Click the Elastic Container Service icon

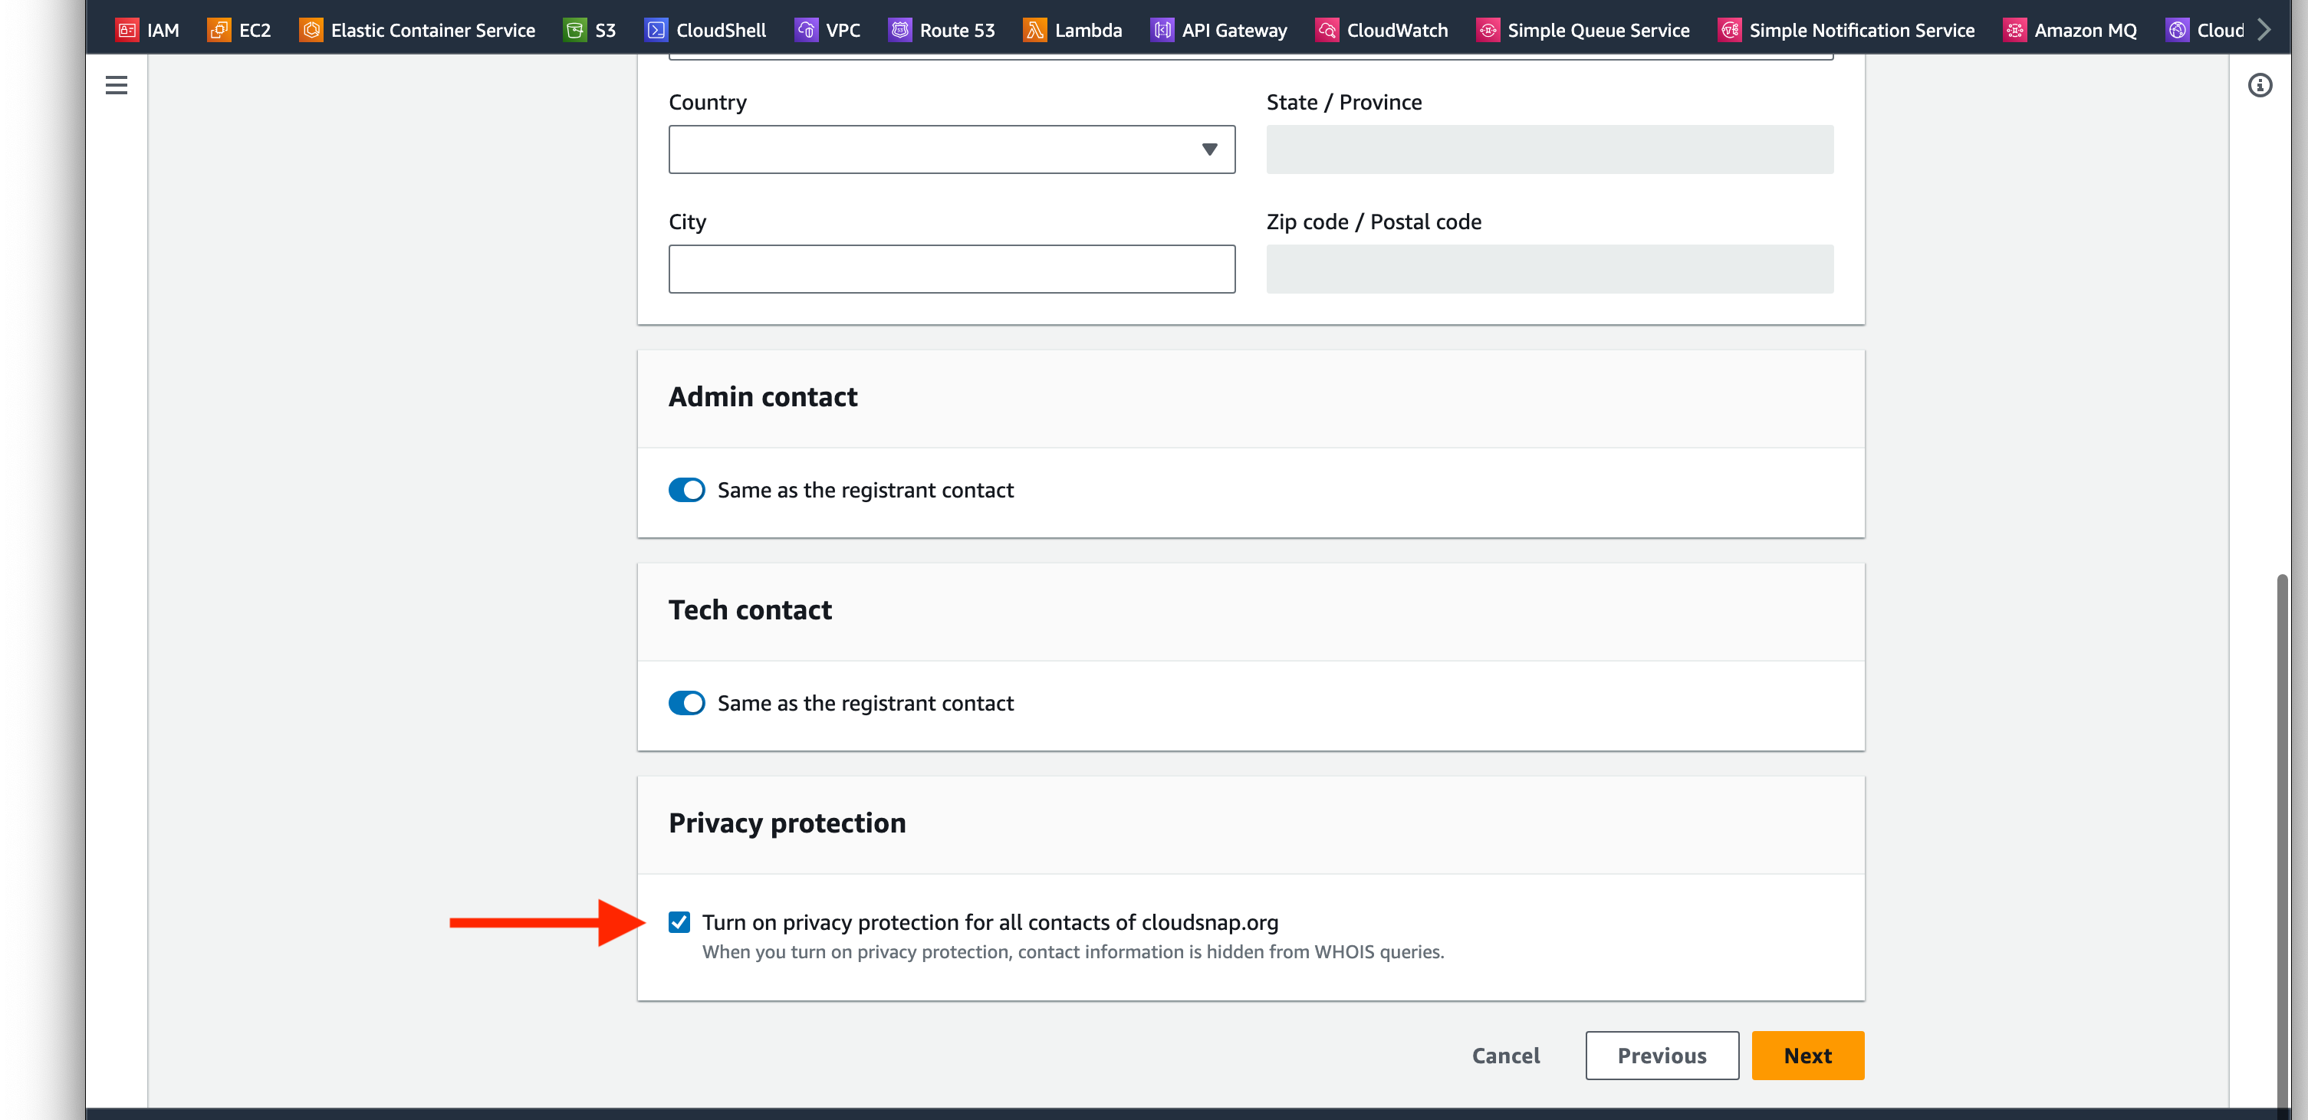pos(311,31)
